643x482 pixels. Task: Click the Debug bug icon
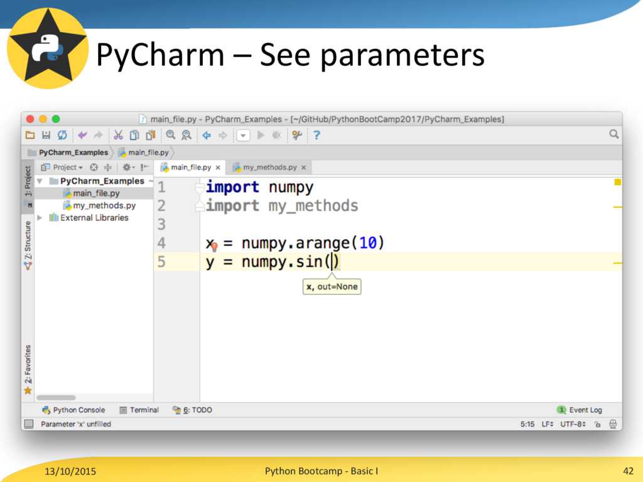277,135
